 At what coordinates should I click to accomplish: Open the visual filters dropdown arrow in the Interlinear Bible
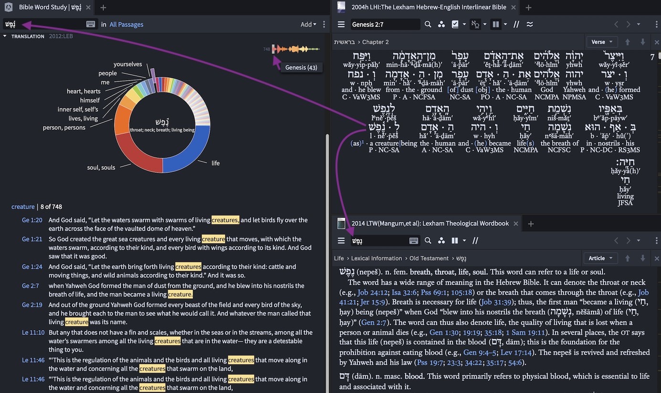click(x=464, y=24)
